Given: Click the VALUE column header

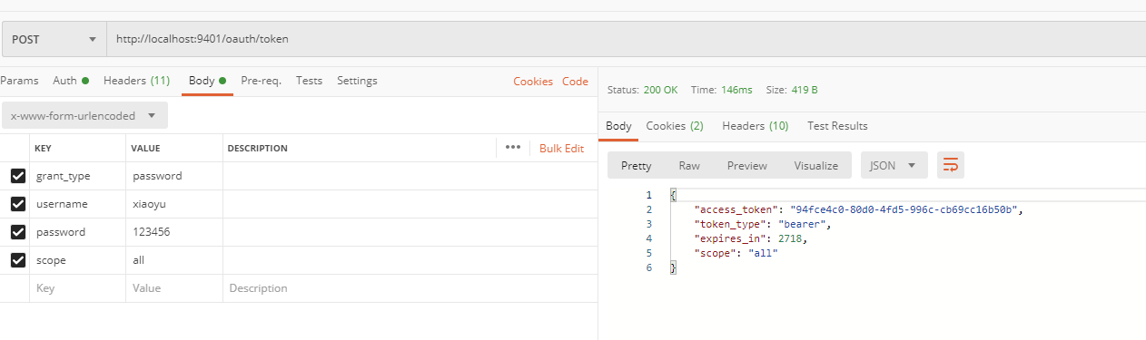Looking at the screenshot, I should click(x=145, y=149).
